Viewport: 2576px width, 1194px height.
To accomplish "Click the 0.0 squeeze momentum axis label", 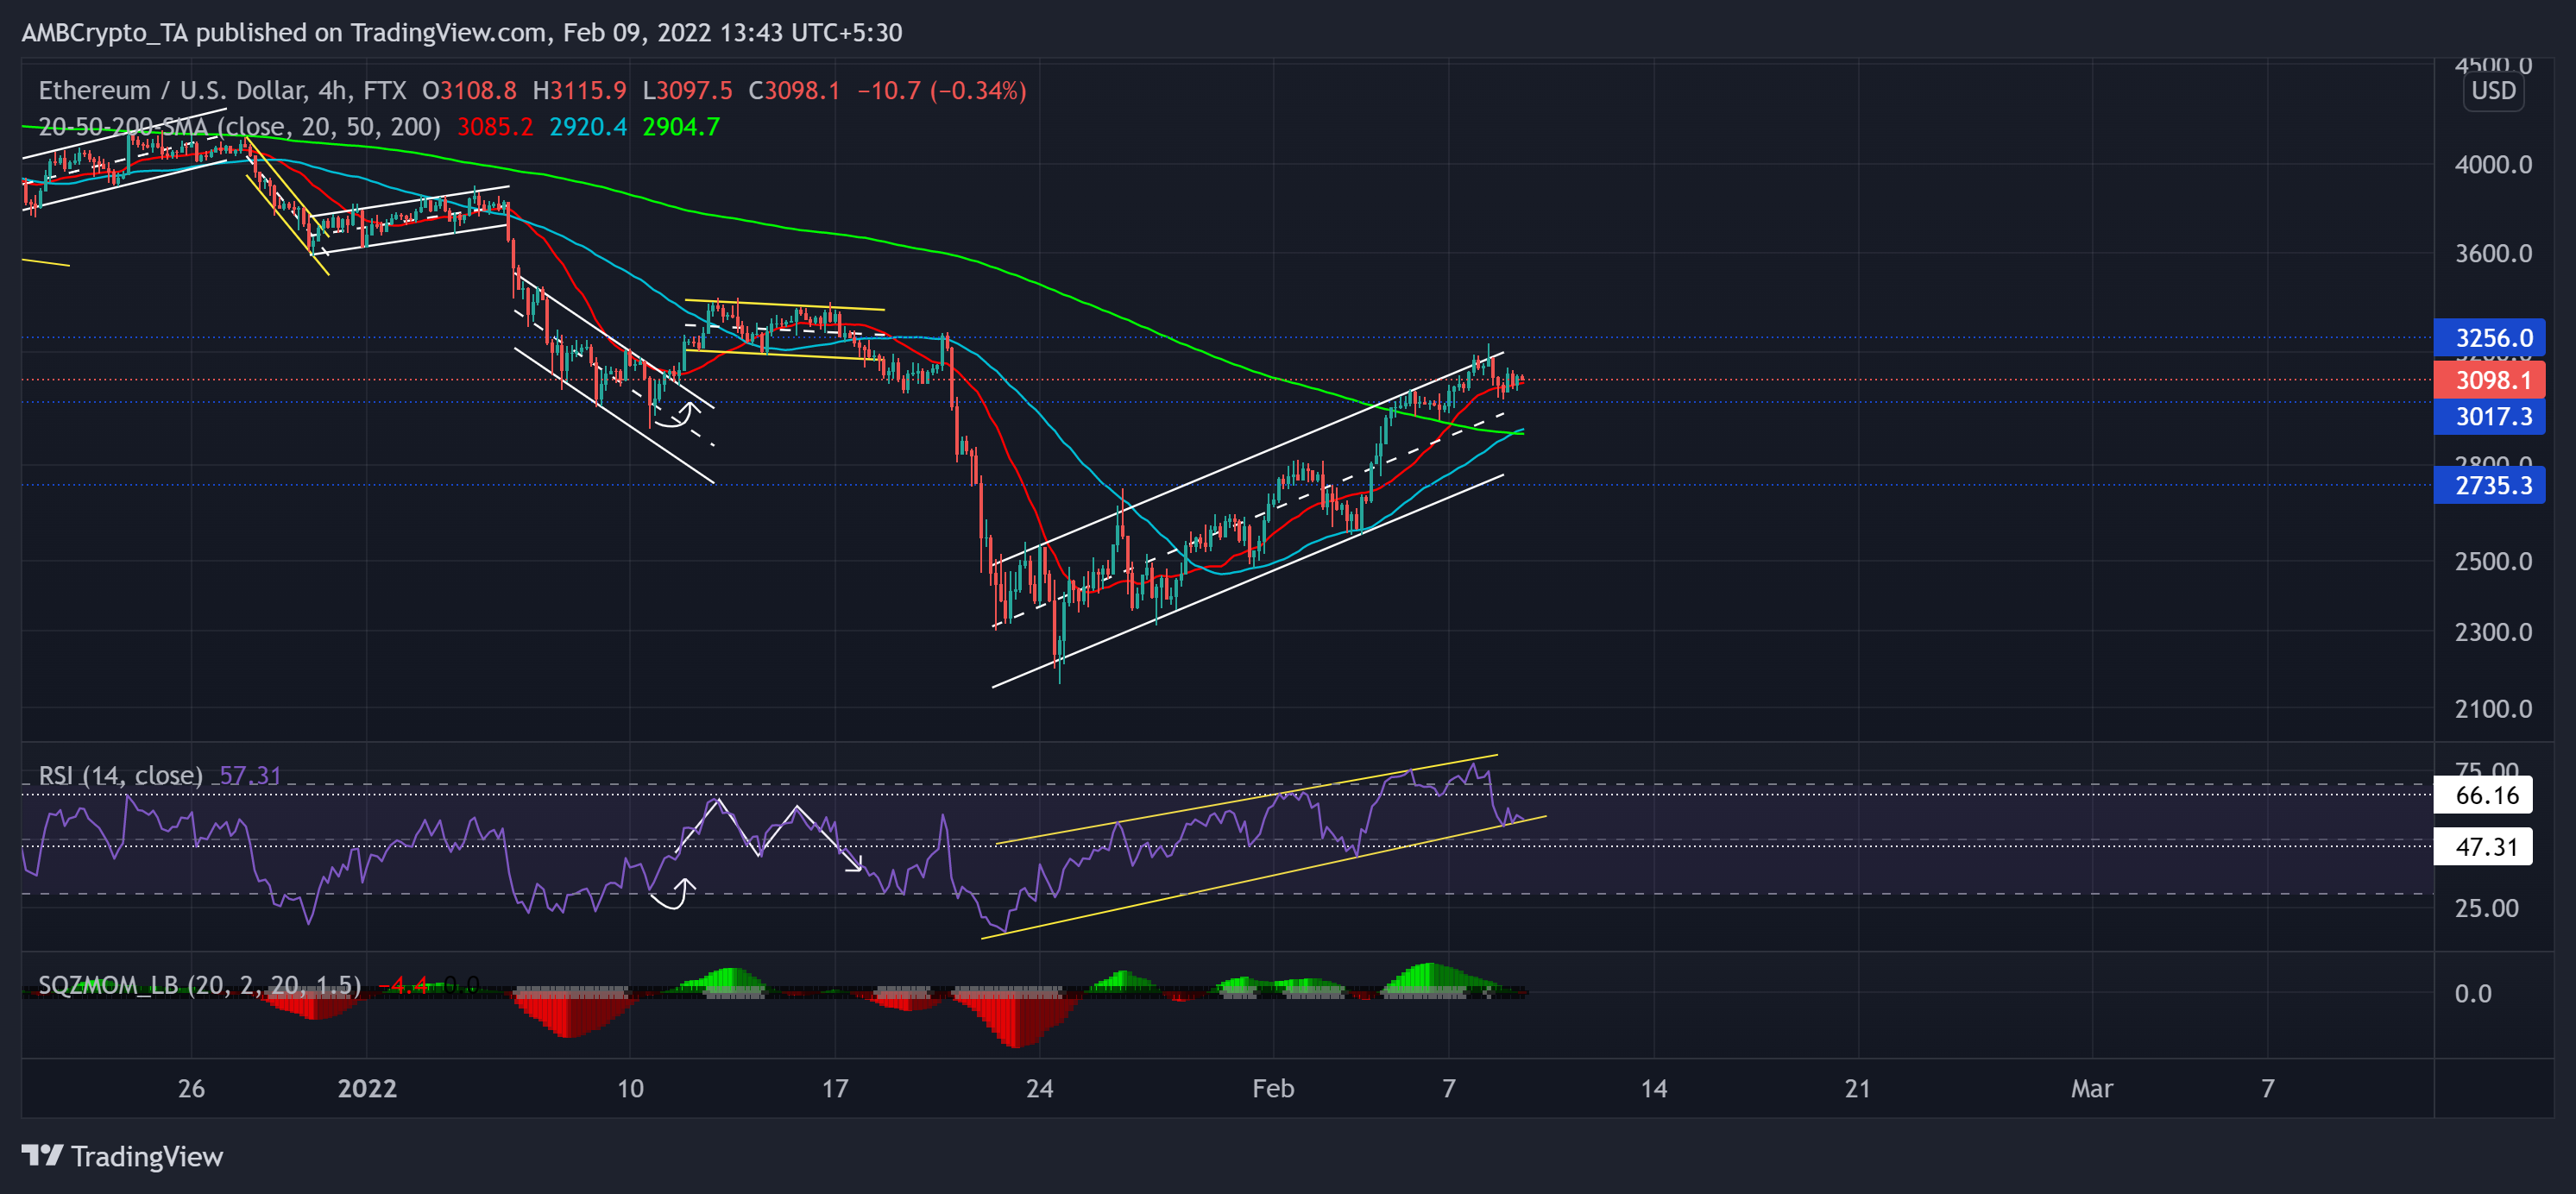I will [x=2473, y=993].
